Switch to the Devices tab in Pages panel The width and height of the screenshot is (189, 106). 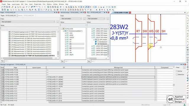pyautogui.click(x=26, y=16)
